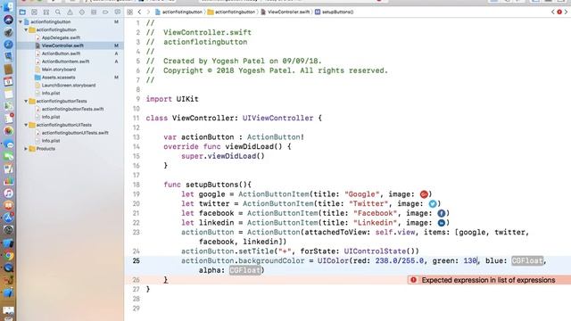571x321 pixels.
Task: Open the Debug navigator
Action: [94, 12]
